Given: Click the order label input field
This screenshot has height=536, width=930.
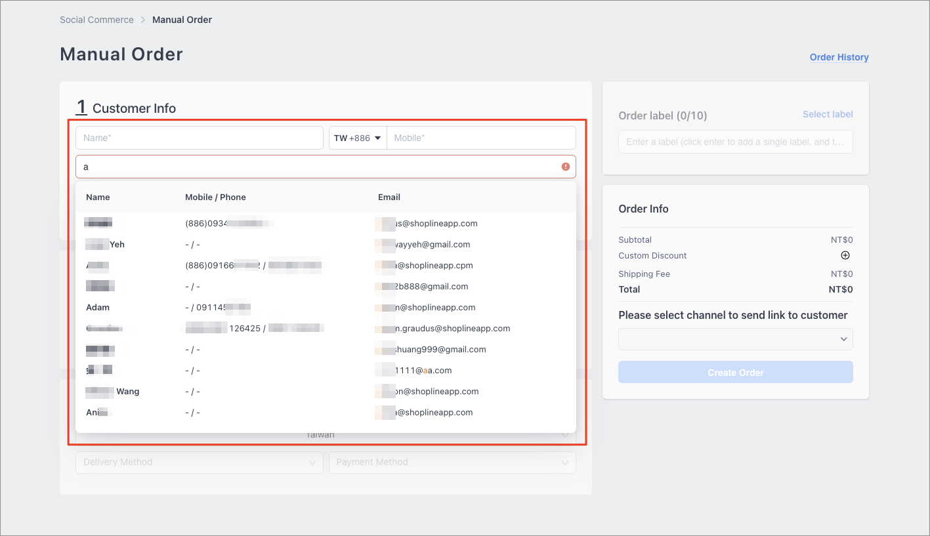Looking at the screenshot, I should point(735,142).
